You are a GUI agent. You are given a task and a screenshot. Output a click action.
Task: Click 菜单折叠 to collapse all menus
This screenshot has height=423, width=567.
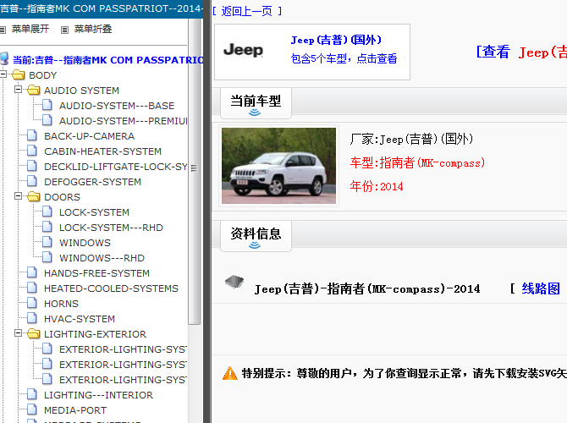point(93,29)
